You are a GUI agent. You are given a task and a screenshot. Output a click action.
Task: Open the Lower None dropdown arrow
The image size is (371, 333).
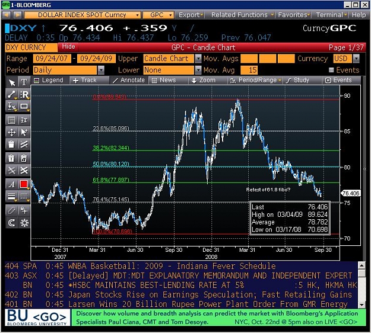tap(198, 70)
